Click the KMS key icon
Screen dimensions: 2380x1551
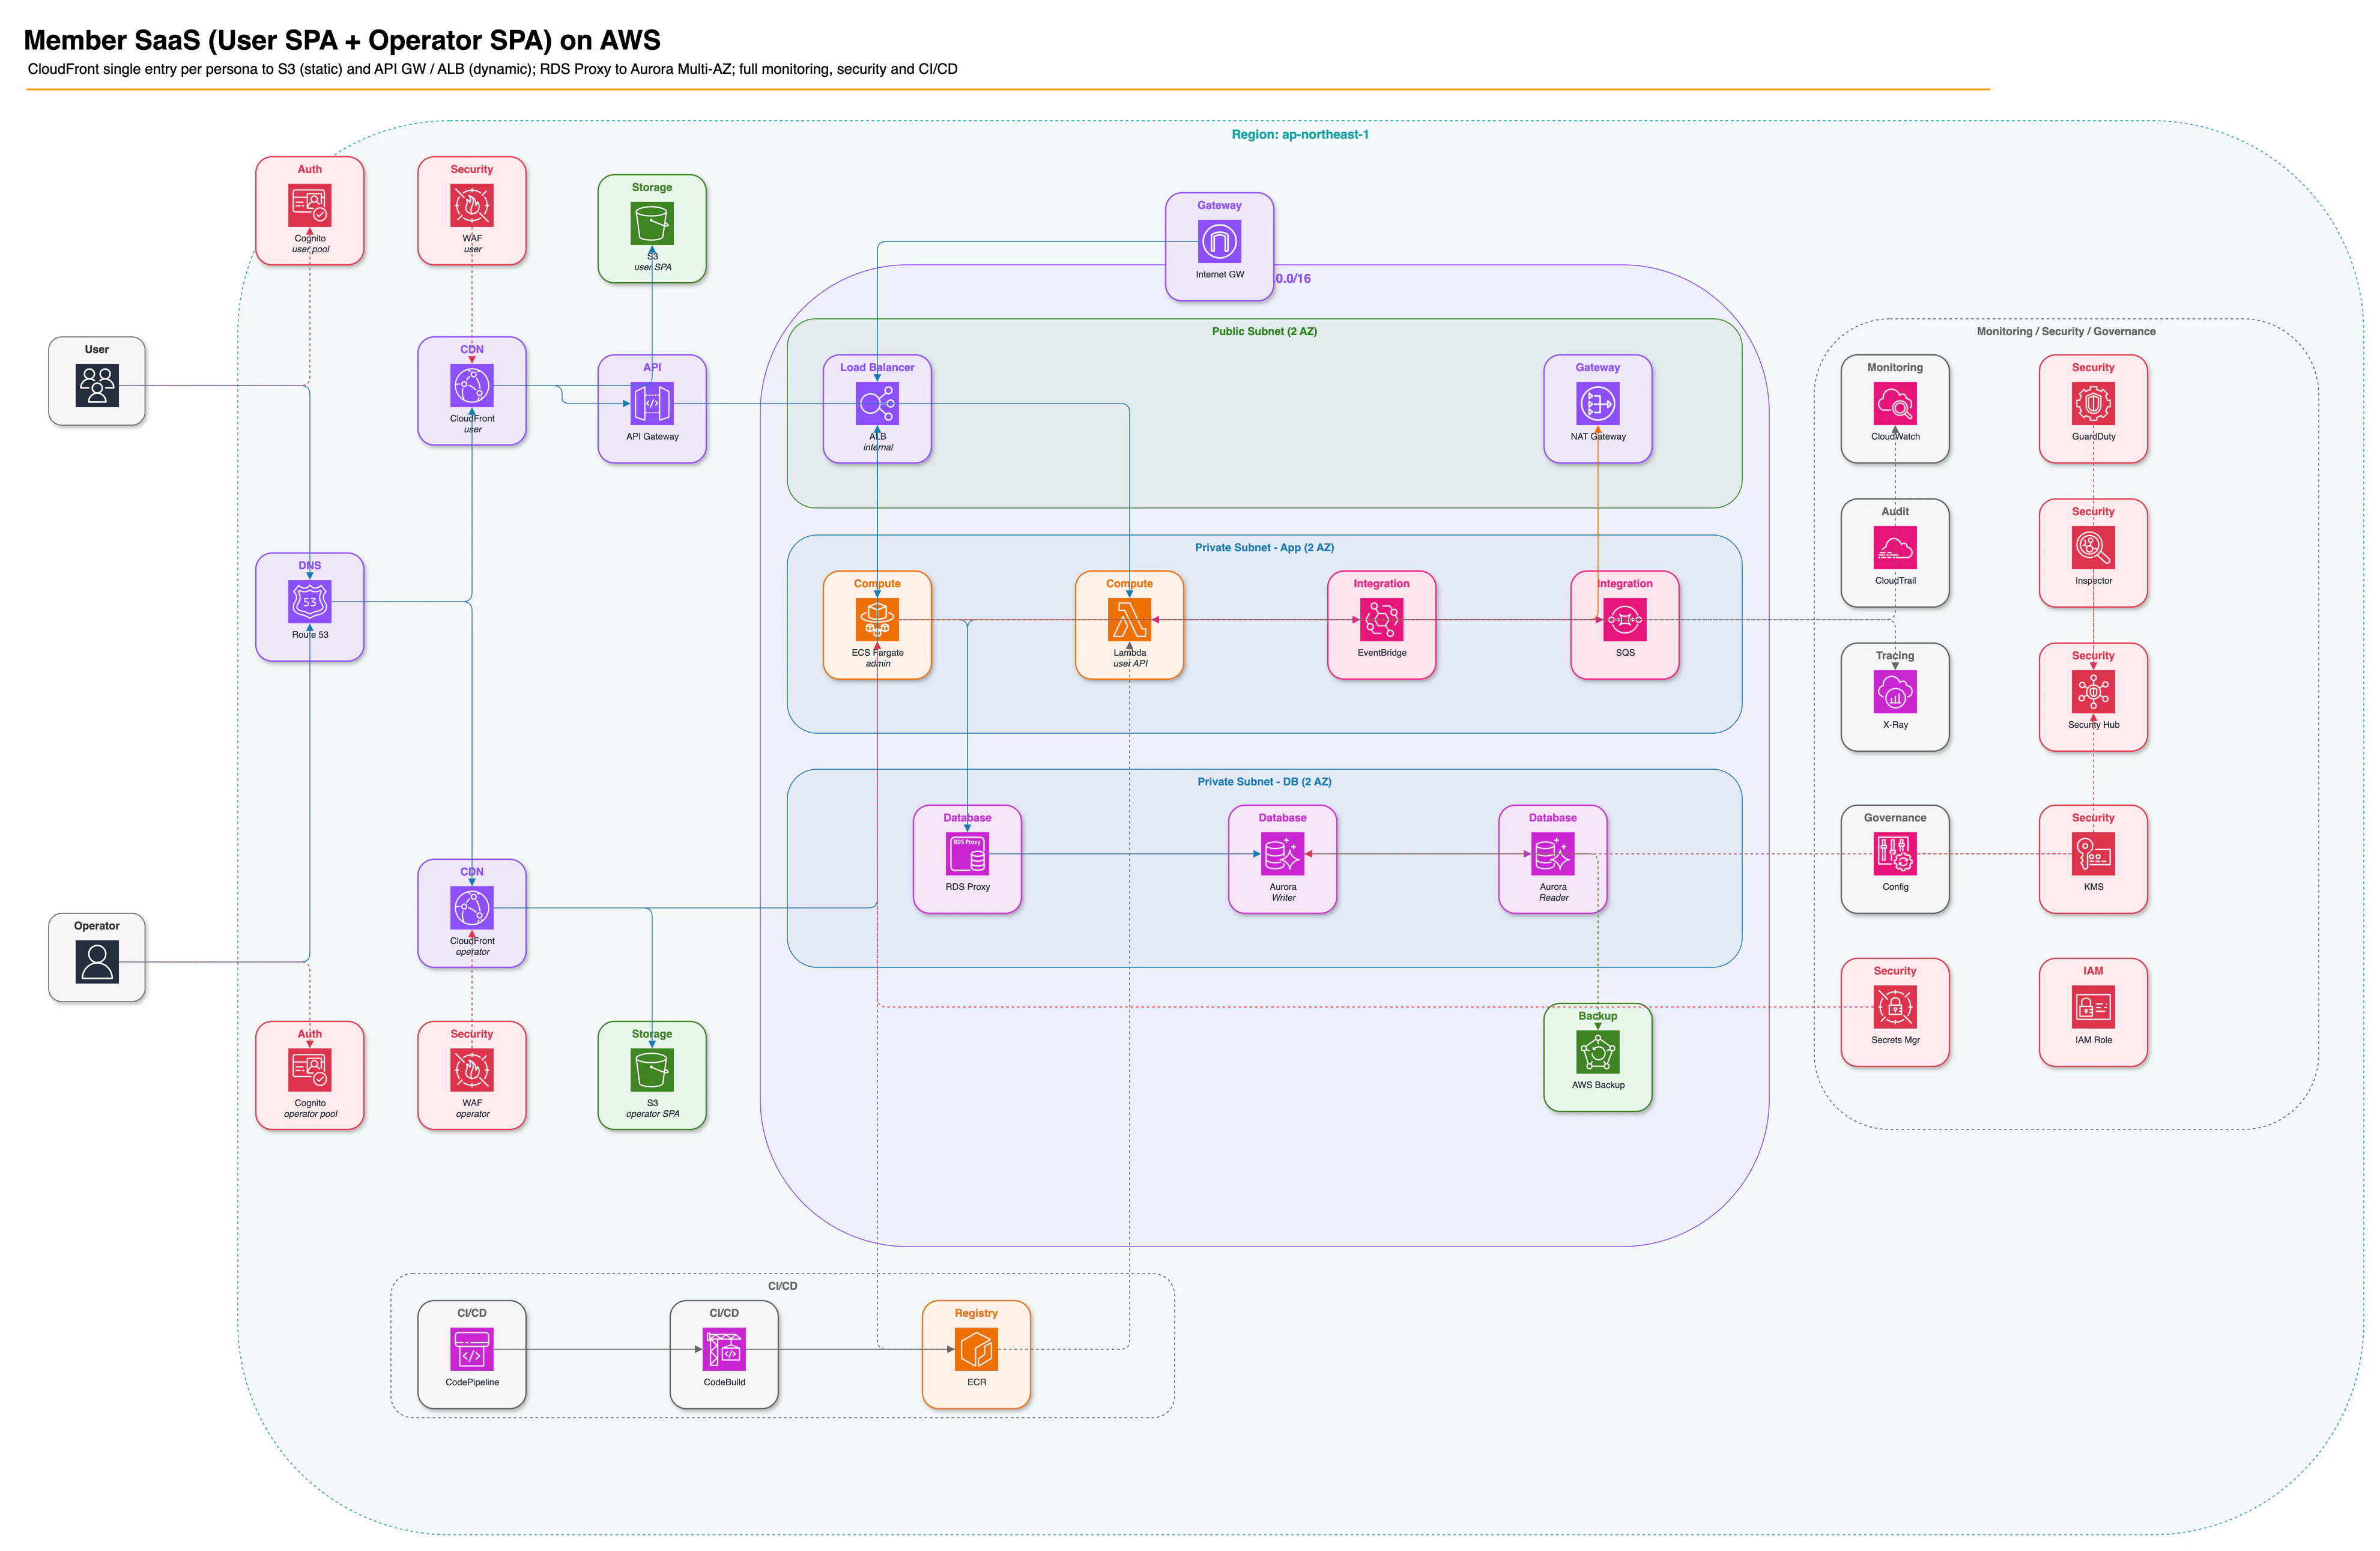click(2092, 853)
